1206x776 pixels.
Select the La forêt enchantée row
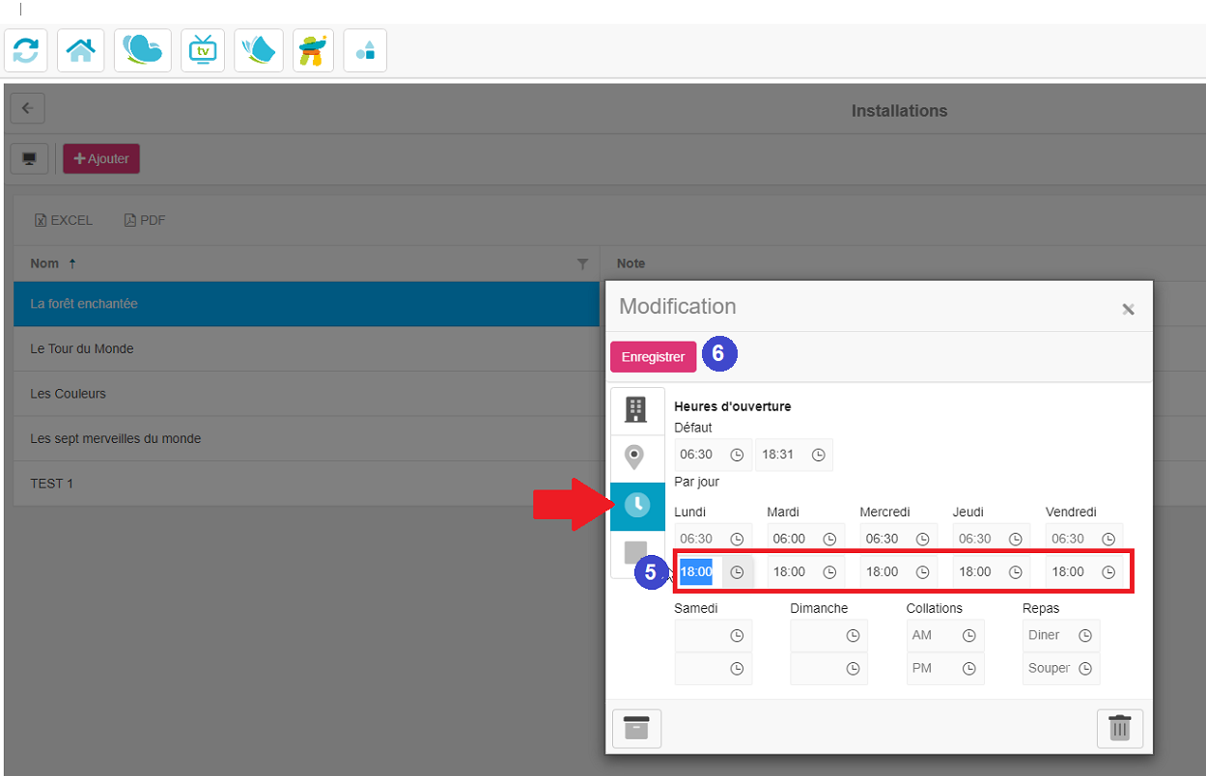[307, 304]
